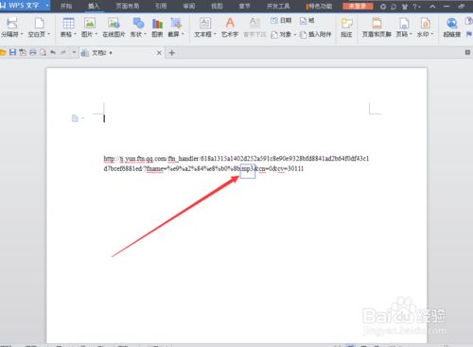The width and height of the screenshot is (473, 347).
Task: Redo using the grayed arrow icon
Action: point(63,52)
